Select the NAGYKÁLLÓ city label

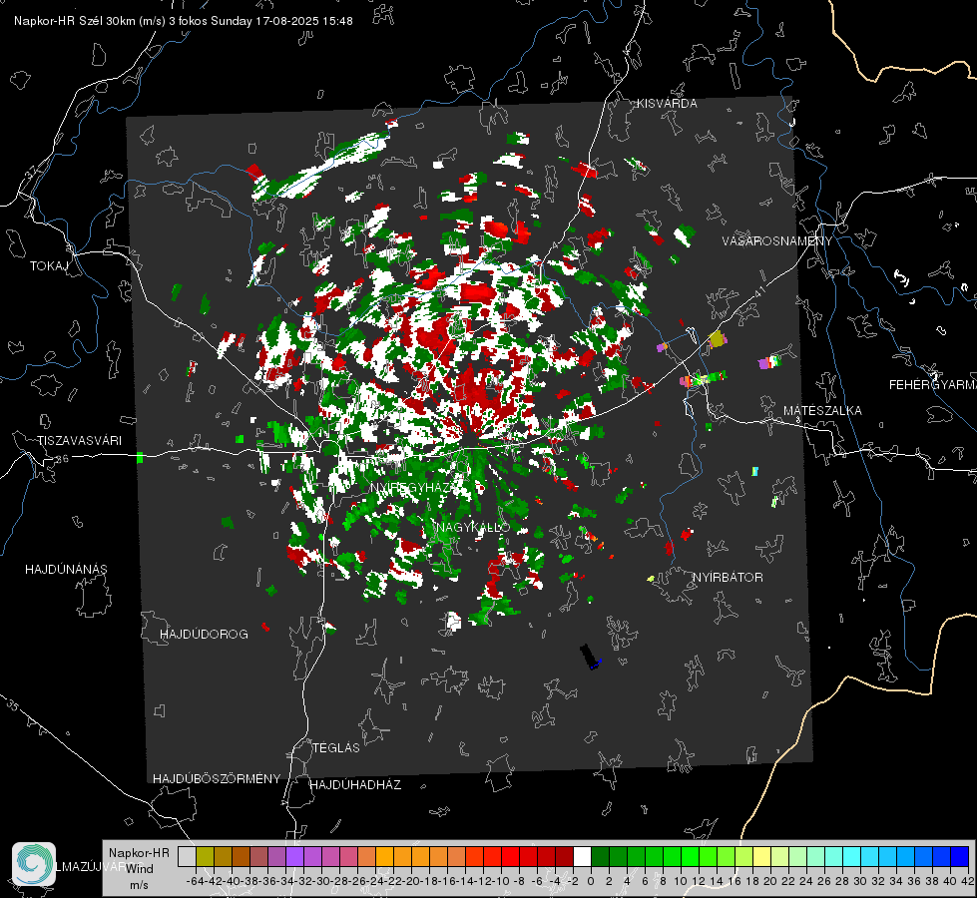click(473, 527)
